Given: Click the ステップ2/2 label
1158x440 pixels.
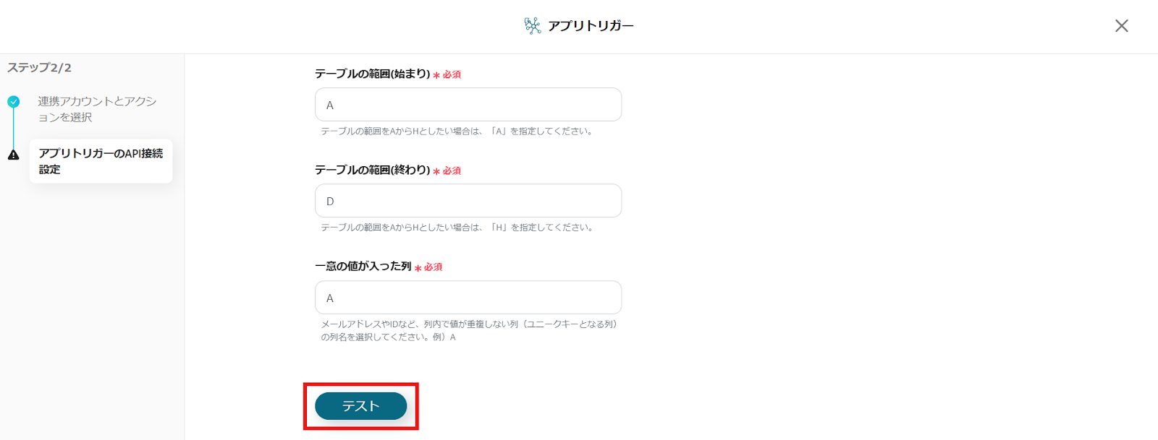Looking at the screenshot, I should pos(40,68).
